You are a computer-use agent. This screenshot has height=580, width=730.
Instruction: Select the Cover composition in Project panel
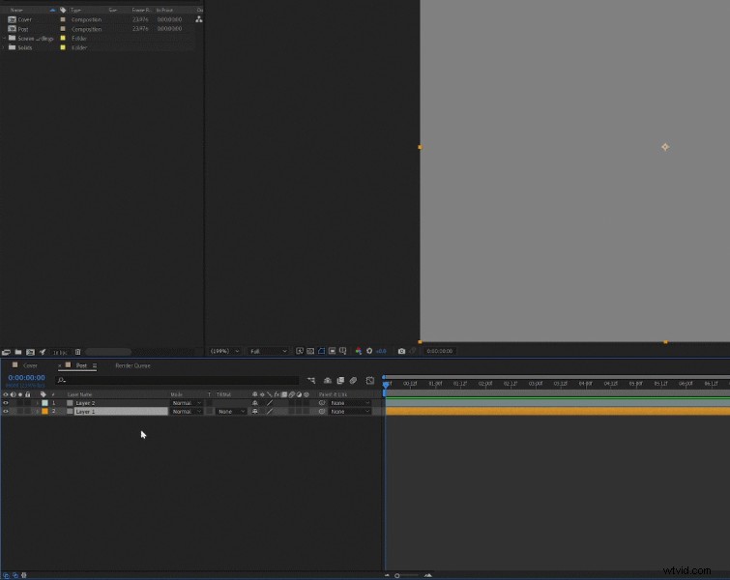[25, 19]
